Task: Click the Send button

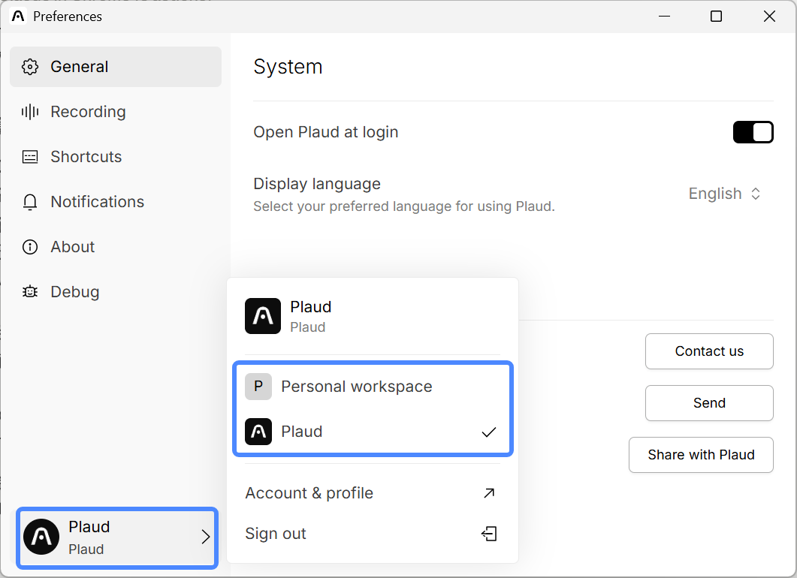Action: point(709,403)
